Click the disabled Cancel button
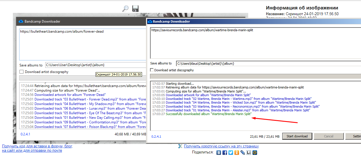This screenshot has height=156, width=361. coord(329,136)
